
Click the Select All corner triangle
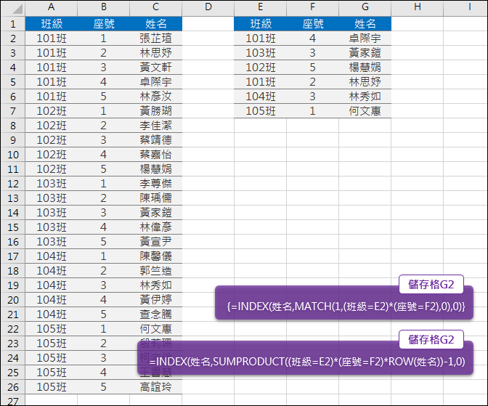(17, 9)
